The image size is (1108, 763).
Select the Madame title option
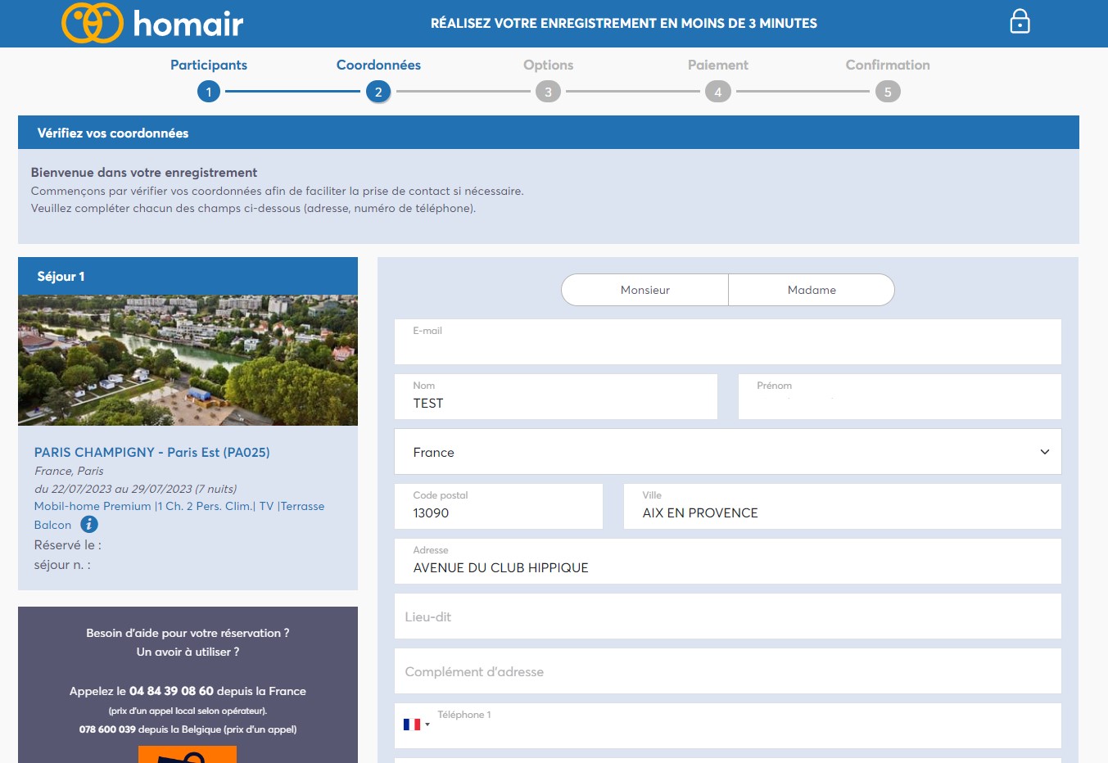pos(812,290)
